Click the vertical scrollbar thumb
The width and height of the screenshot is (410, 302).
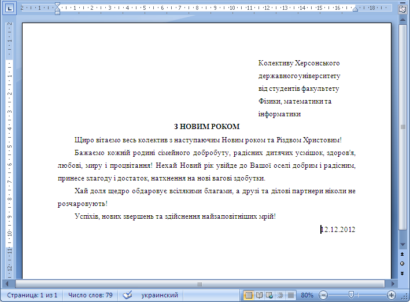coord(402,127)
